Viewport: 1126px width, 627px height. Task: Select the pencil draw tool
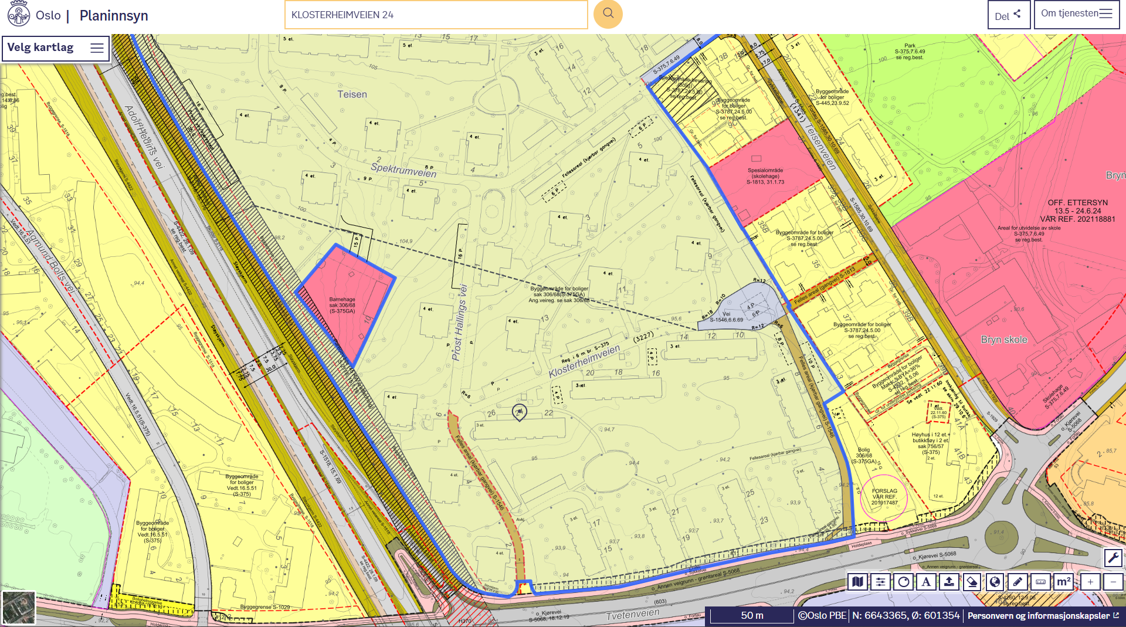pyautogui.click(x=1018, y=582)
